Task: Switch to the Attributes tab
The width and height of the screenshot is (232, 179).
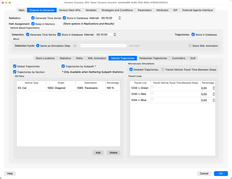Action: [x=162, y=10]
